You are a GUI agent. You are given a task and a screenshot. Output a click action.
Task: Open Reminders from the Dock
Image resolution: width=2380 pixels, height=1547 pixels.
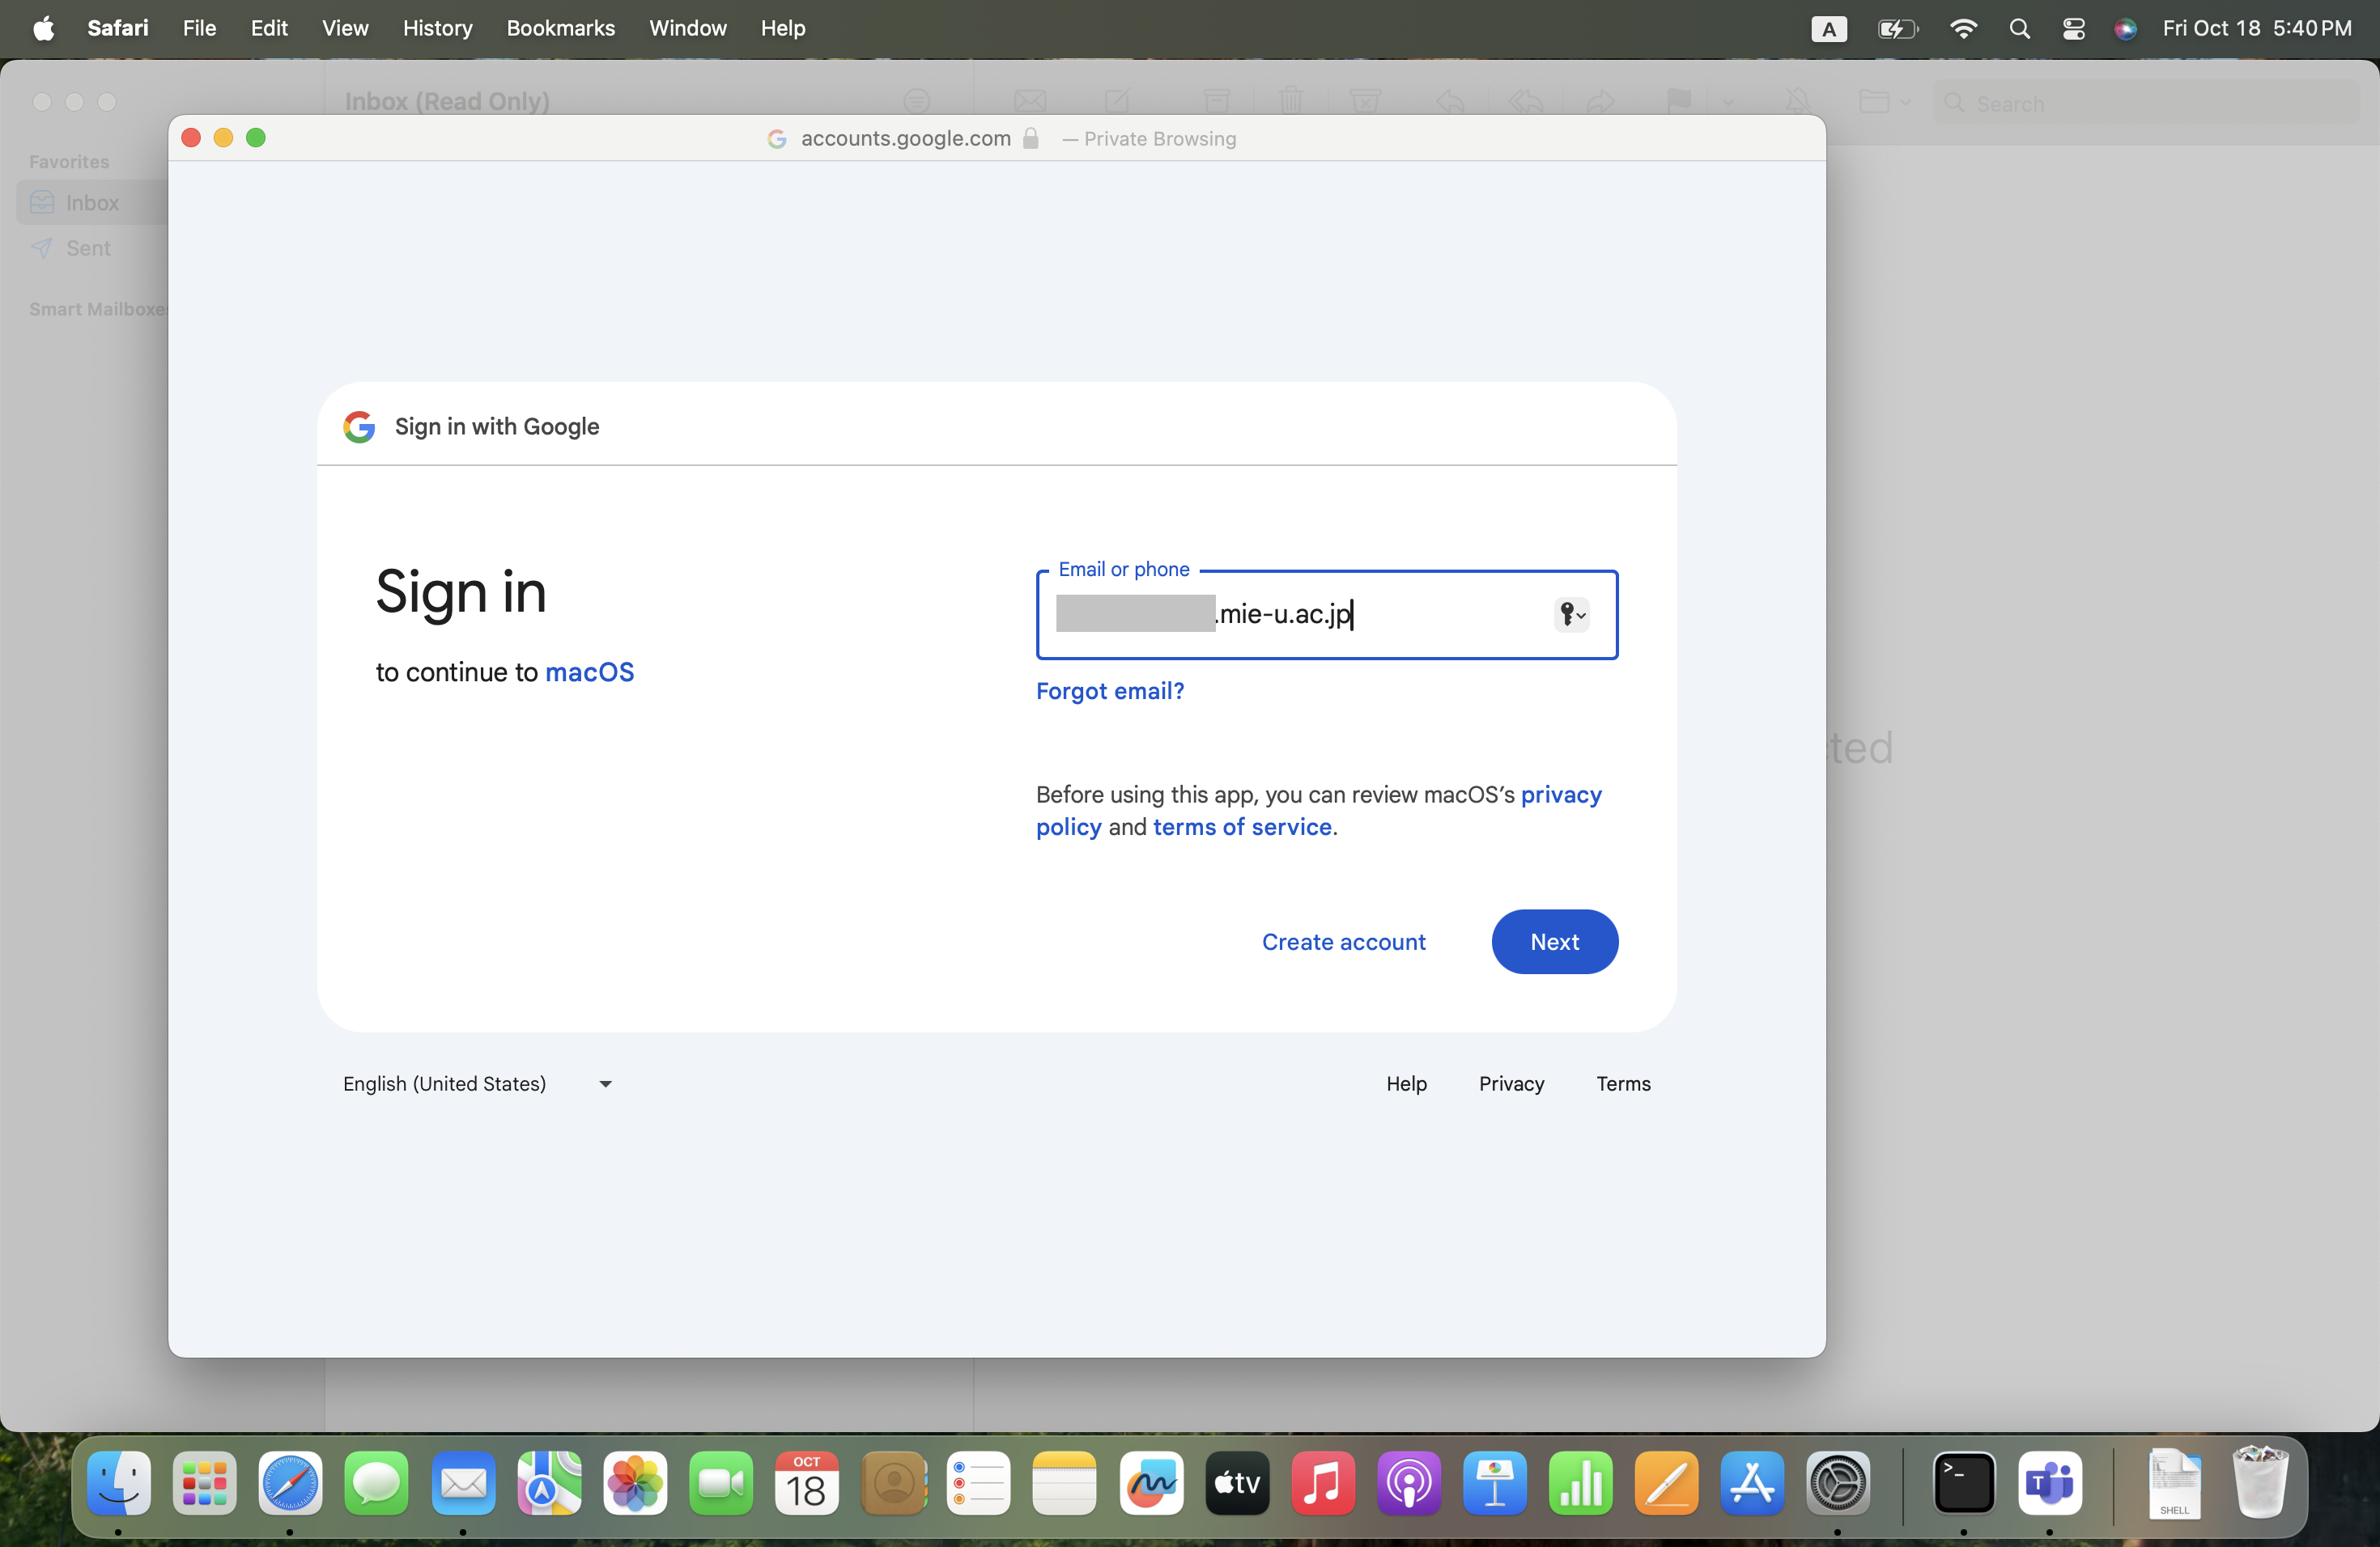coord(979,1482)
